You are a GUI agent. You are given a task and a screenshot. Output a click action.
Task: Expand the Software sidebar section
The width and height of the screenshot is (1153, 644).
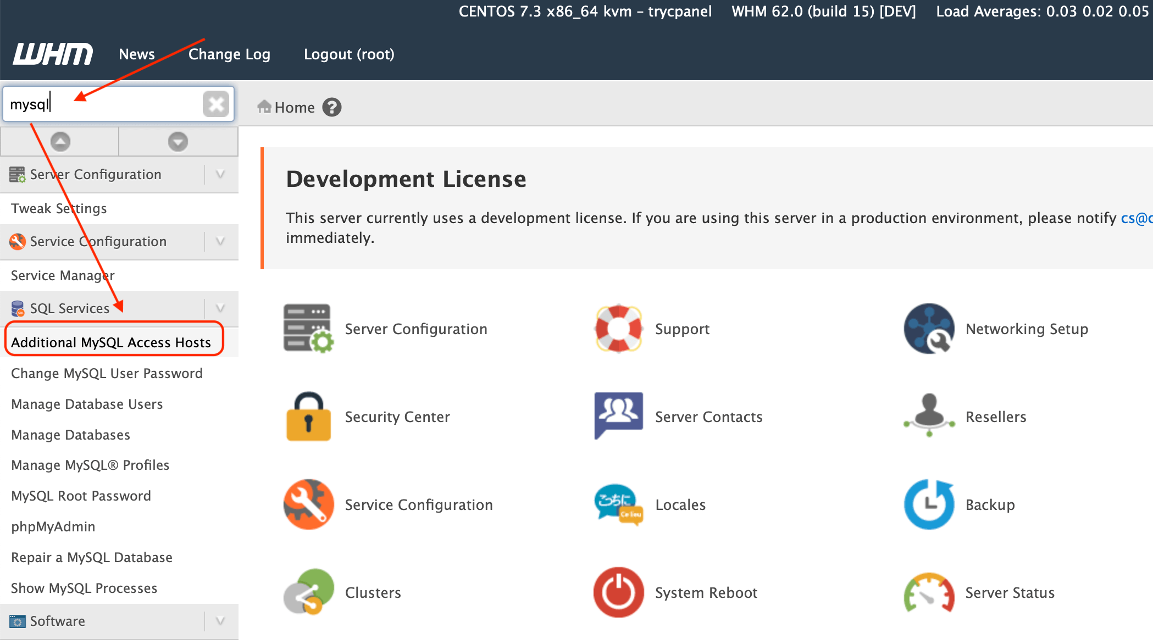tap(220, 621)
